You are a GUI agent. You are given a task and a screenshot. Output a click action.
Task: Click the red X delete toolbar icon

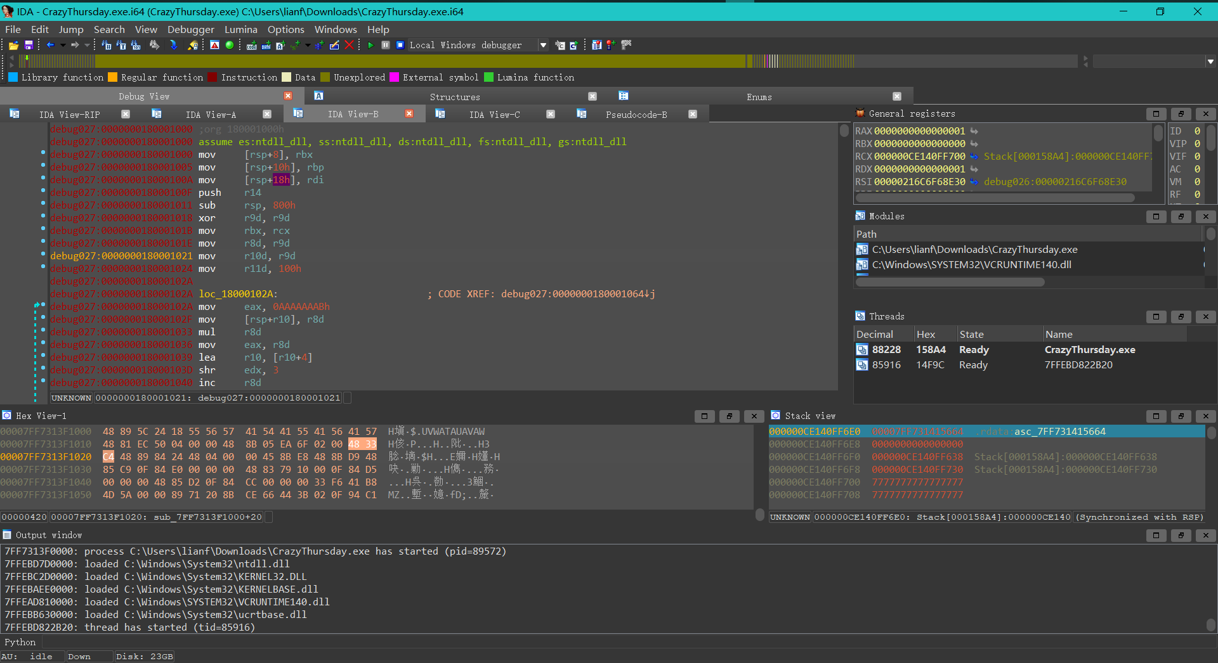pos(349,45)
